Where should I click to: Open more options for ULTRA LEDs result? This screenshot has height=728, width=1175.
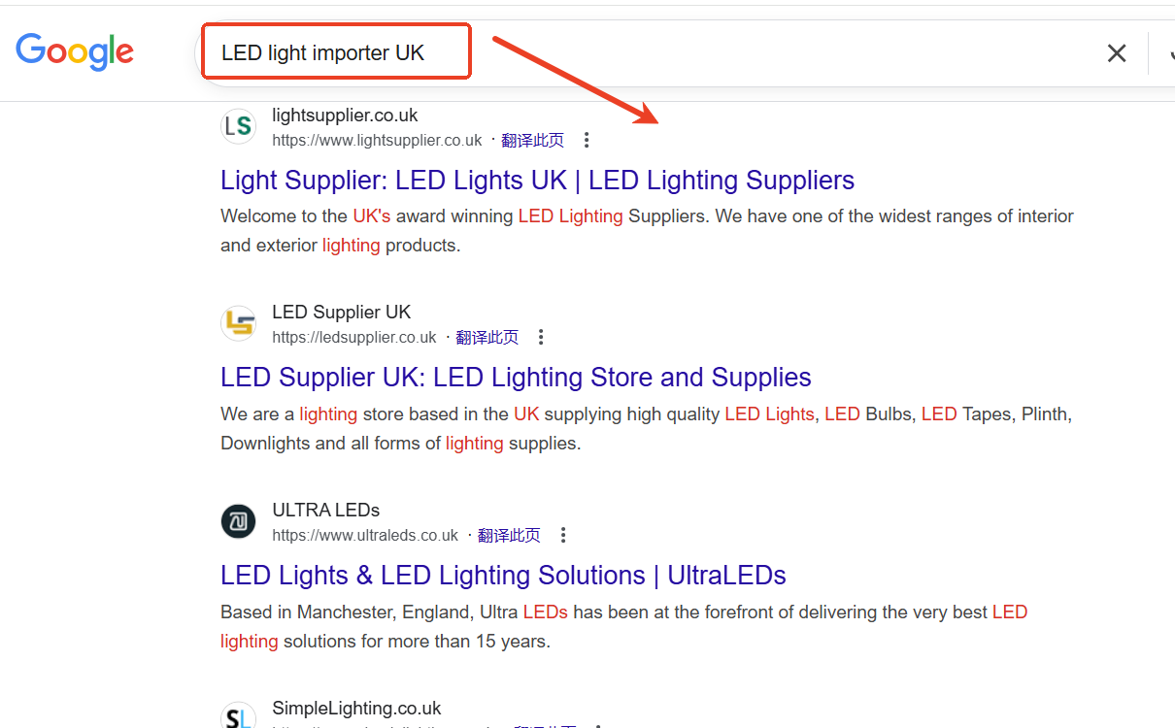click(562, 535)
